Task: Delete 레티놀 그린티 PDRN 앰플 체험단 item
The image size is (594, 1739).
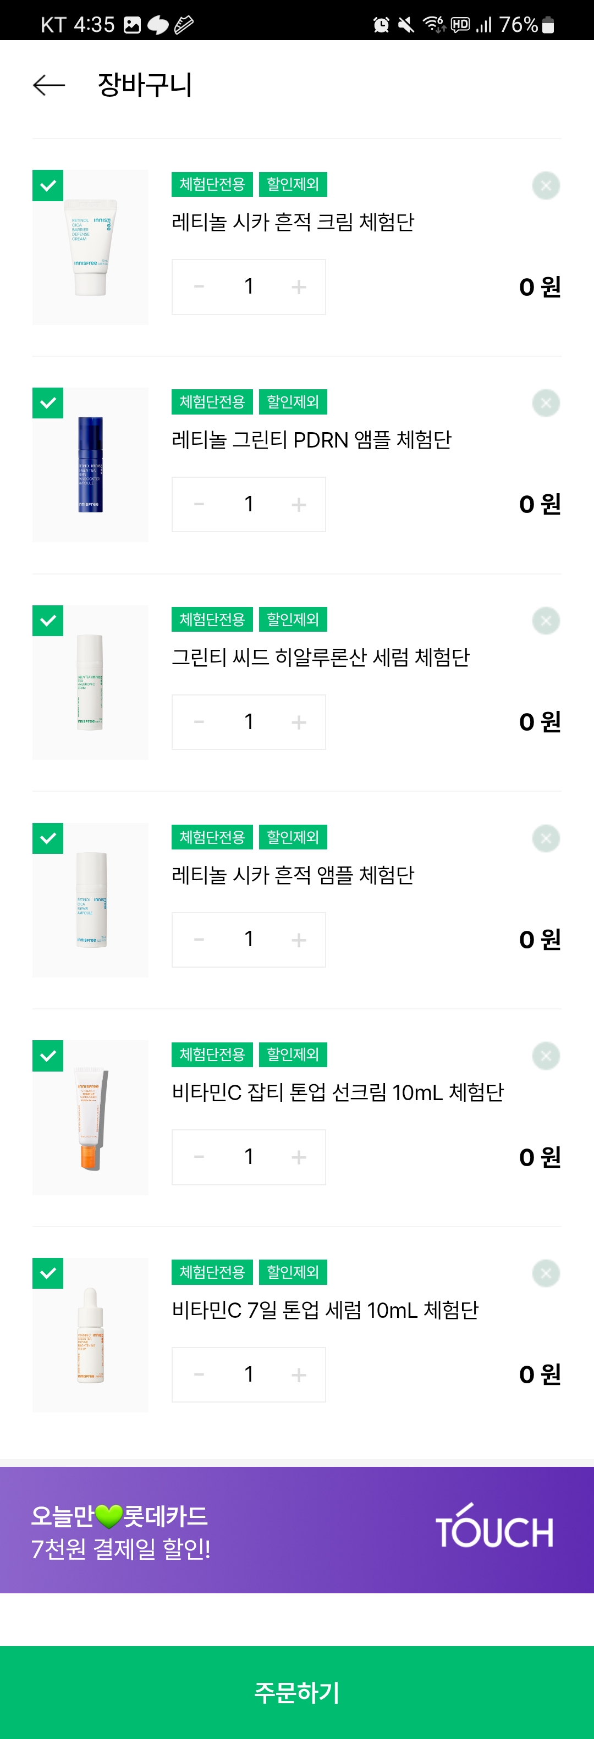Action: 546,403
